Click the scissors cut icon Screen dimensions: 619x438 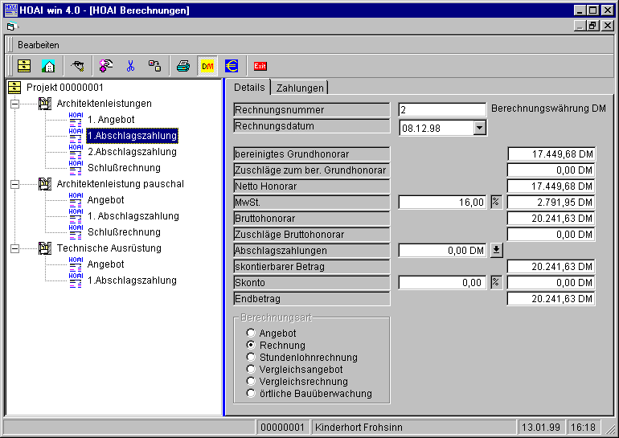coord(130,66)
